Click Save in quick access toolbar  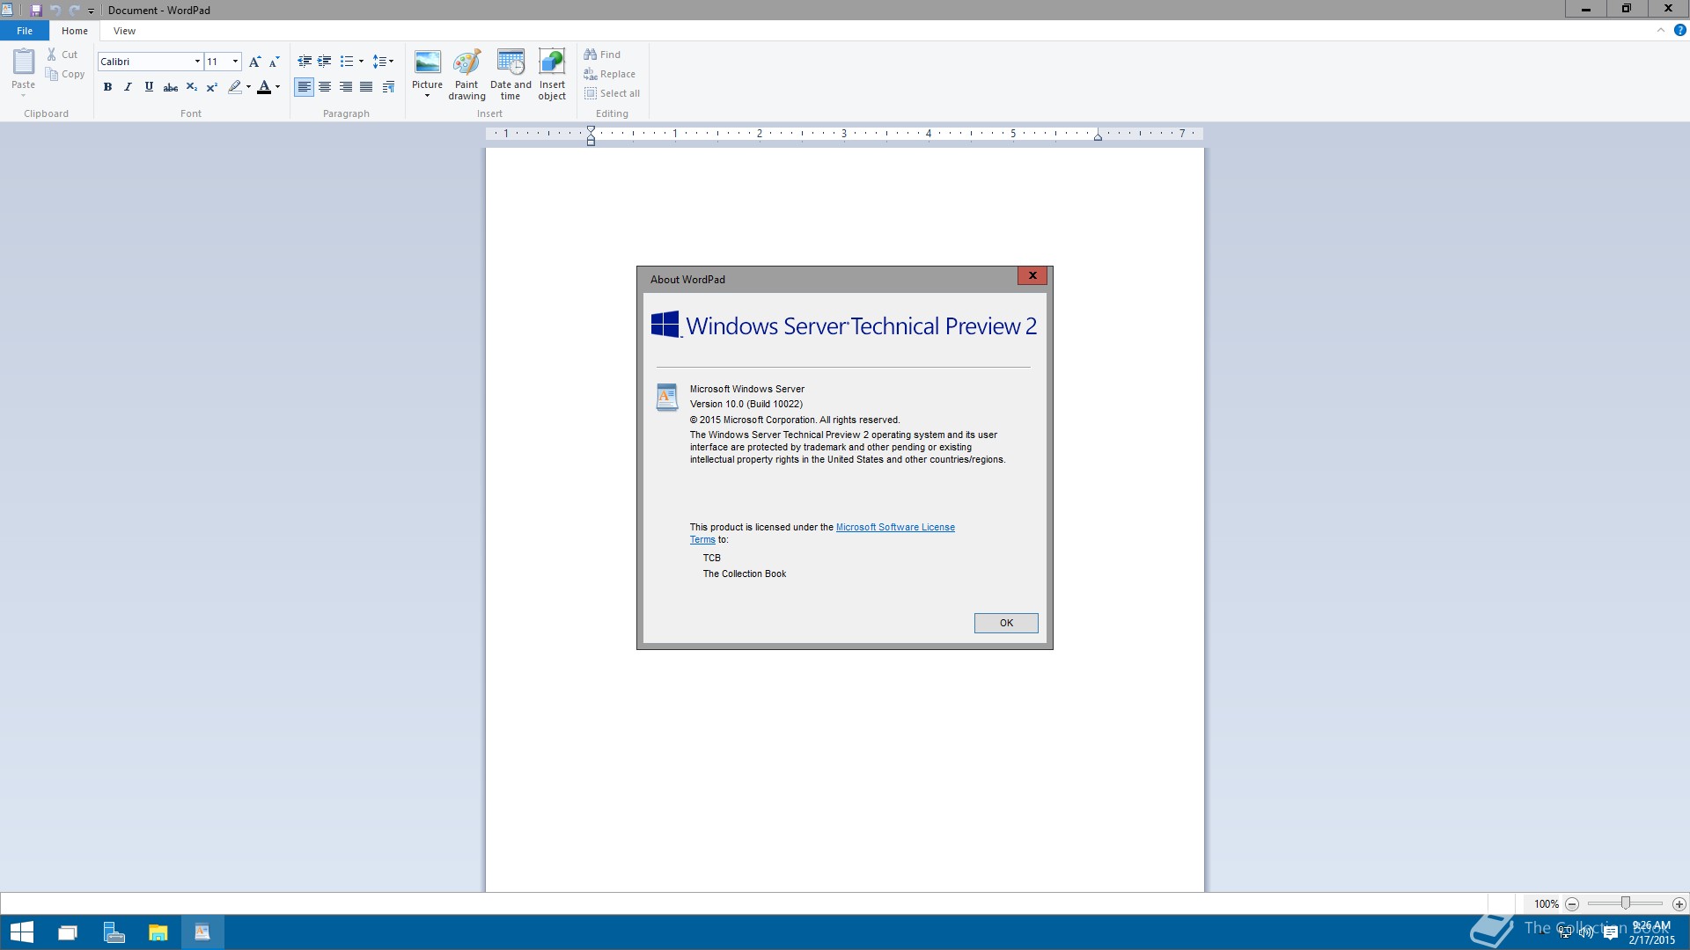(x=36, y=11)
